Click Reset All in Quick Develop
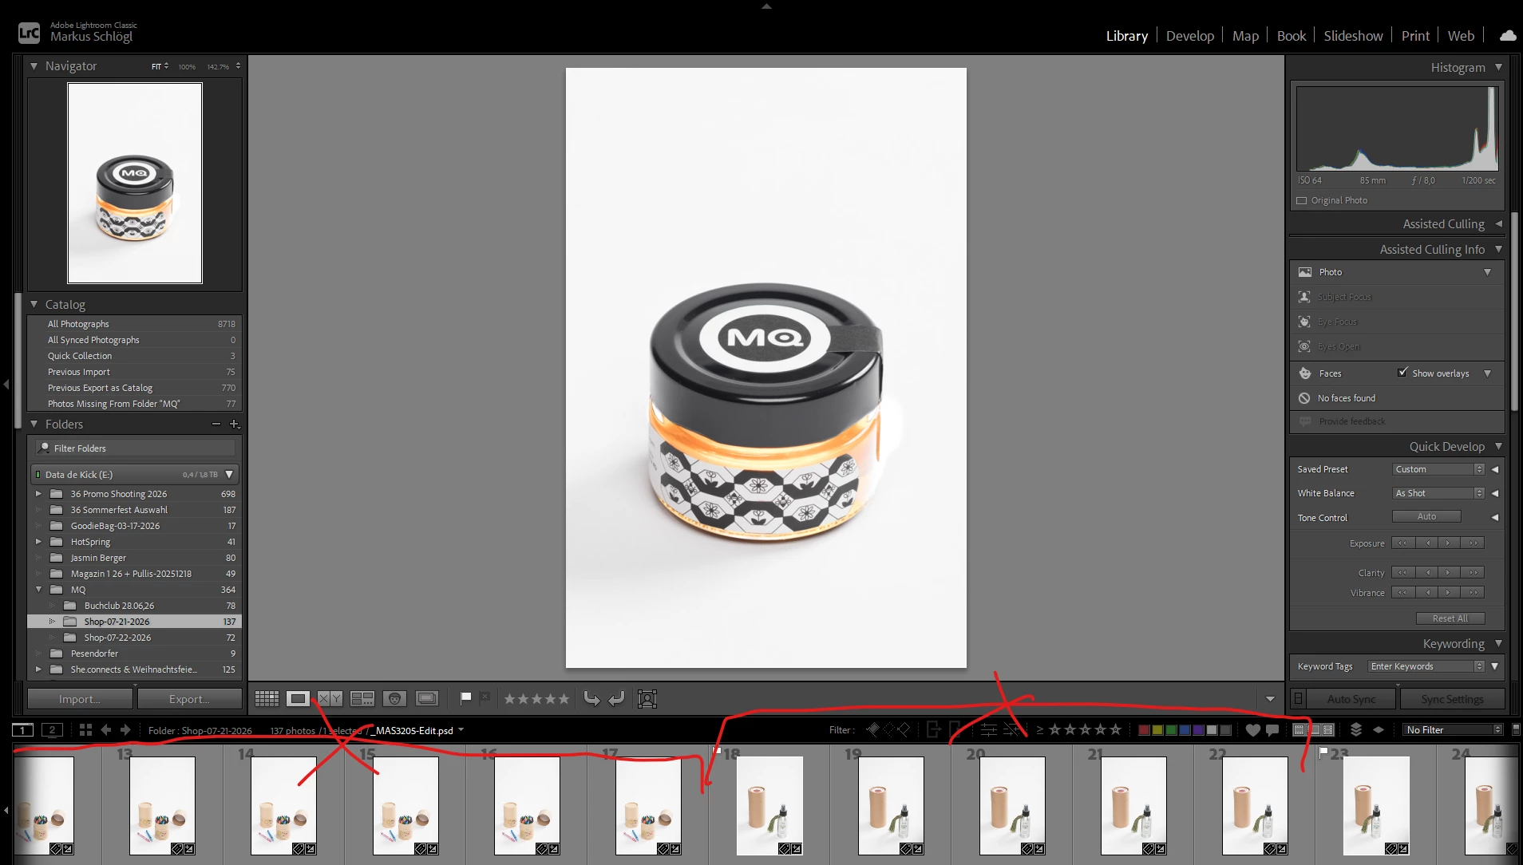Screen dimensions: 1523x865 (x=1450, y=618)
